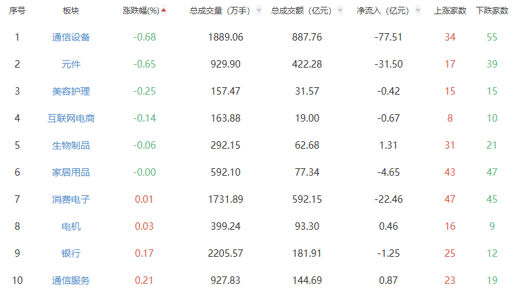Open the 通信设备 sector link

point(71,37)
